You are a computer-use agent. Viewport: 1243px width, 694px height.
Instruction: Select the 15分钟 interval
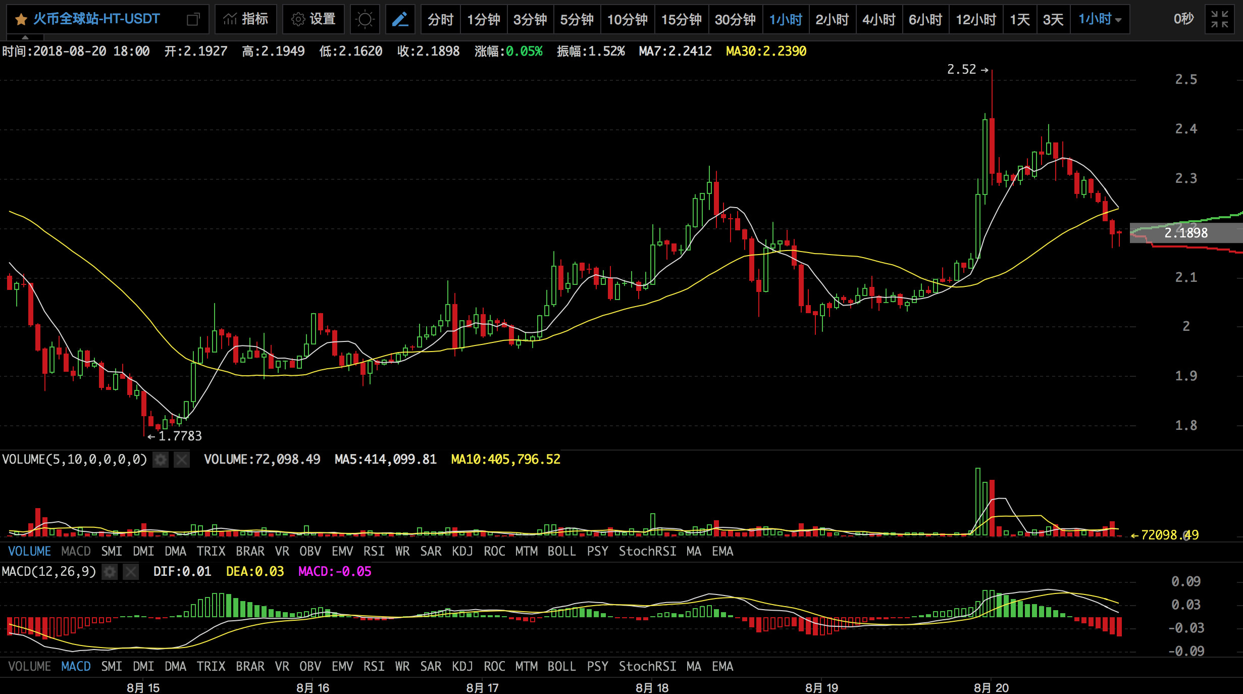coord(682,20)
